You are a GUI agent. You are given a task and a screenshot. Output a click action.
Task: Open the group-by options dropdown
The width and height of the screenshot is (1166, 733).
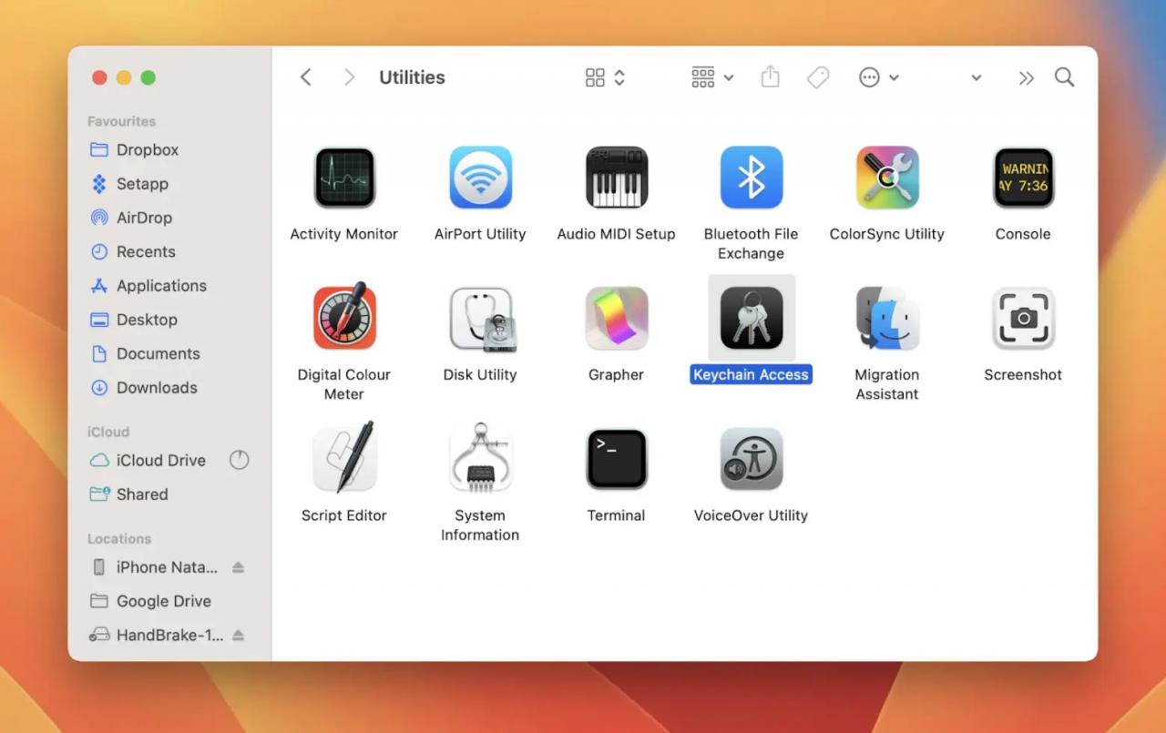click(712, 77)
